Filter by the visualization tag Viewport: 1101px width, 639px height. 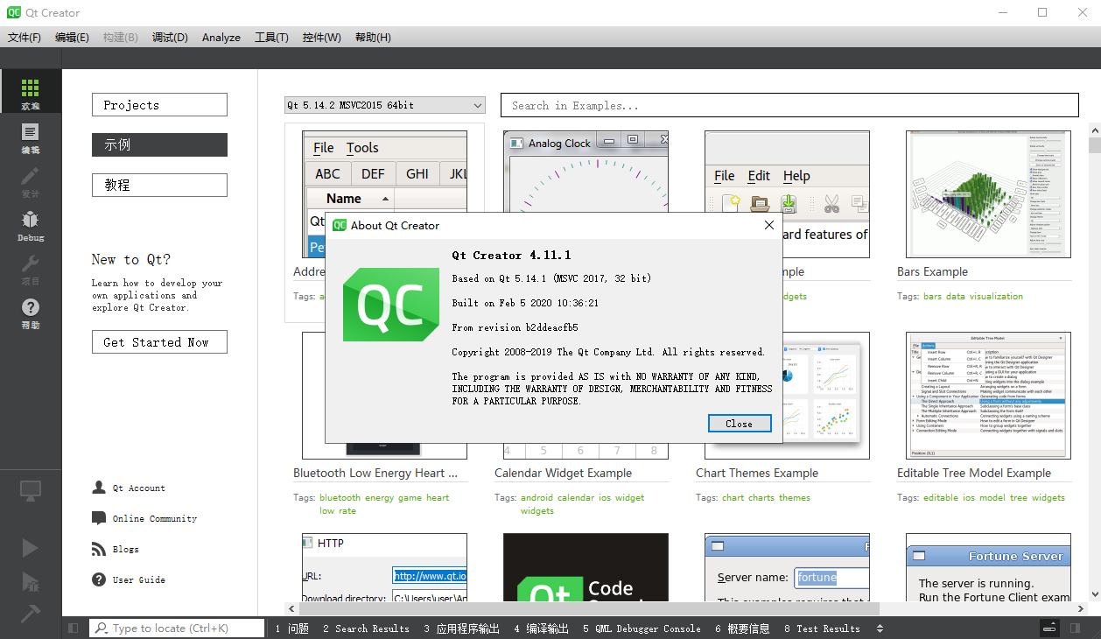996,296
